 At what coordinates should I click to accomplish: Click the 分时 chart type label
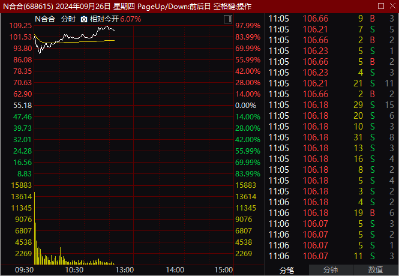pos(68,19)
